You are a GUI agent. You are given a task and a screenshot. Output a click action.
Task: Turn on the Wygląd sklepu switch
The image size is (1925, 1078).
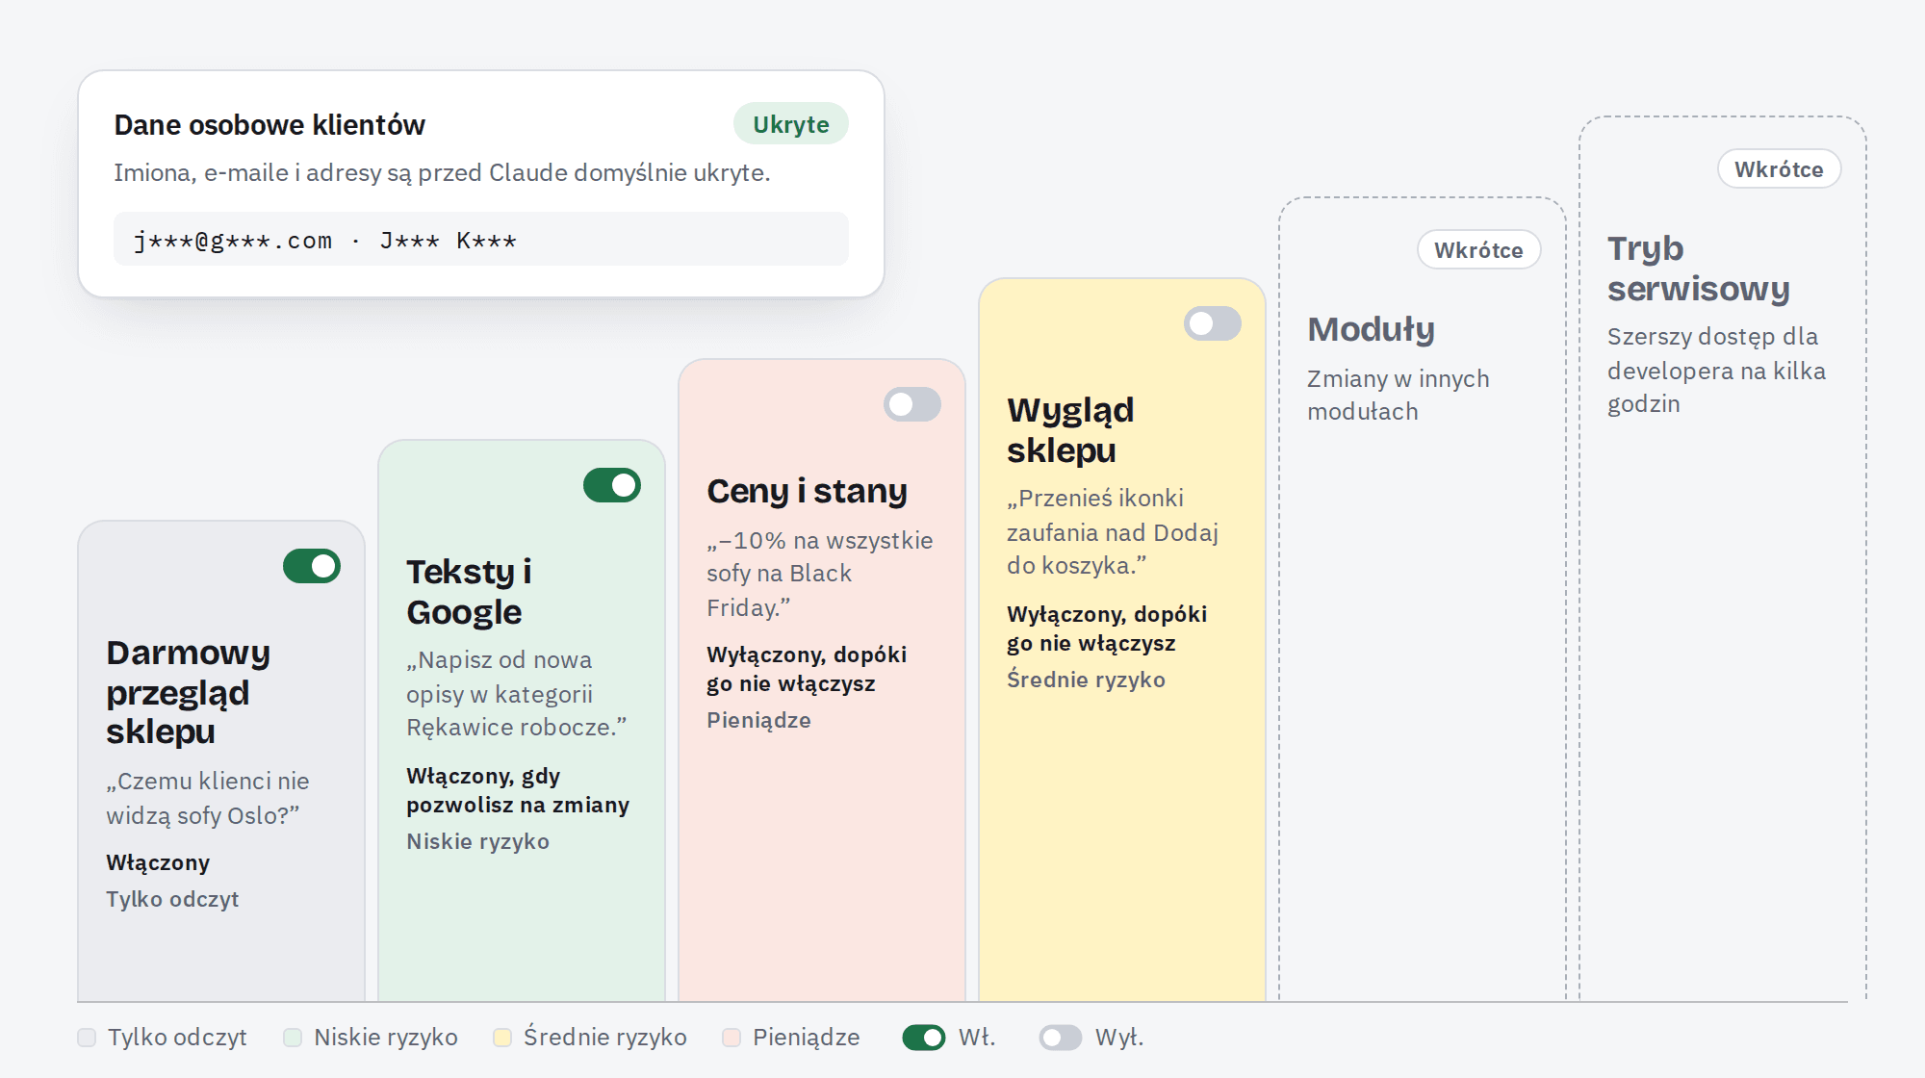click(x=1213, y=323)
